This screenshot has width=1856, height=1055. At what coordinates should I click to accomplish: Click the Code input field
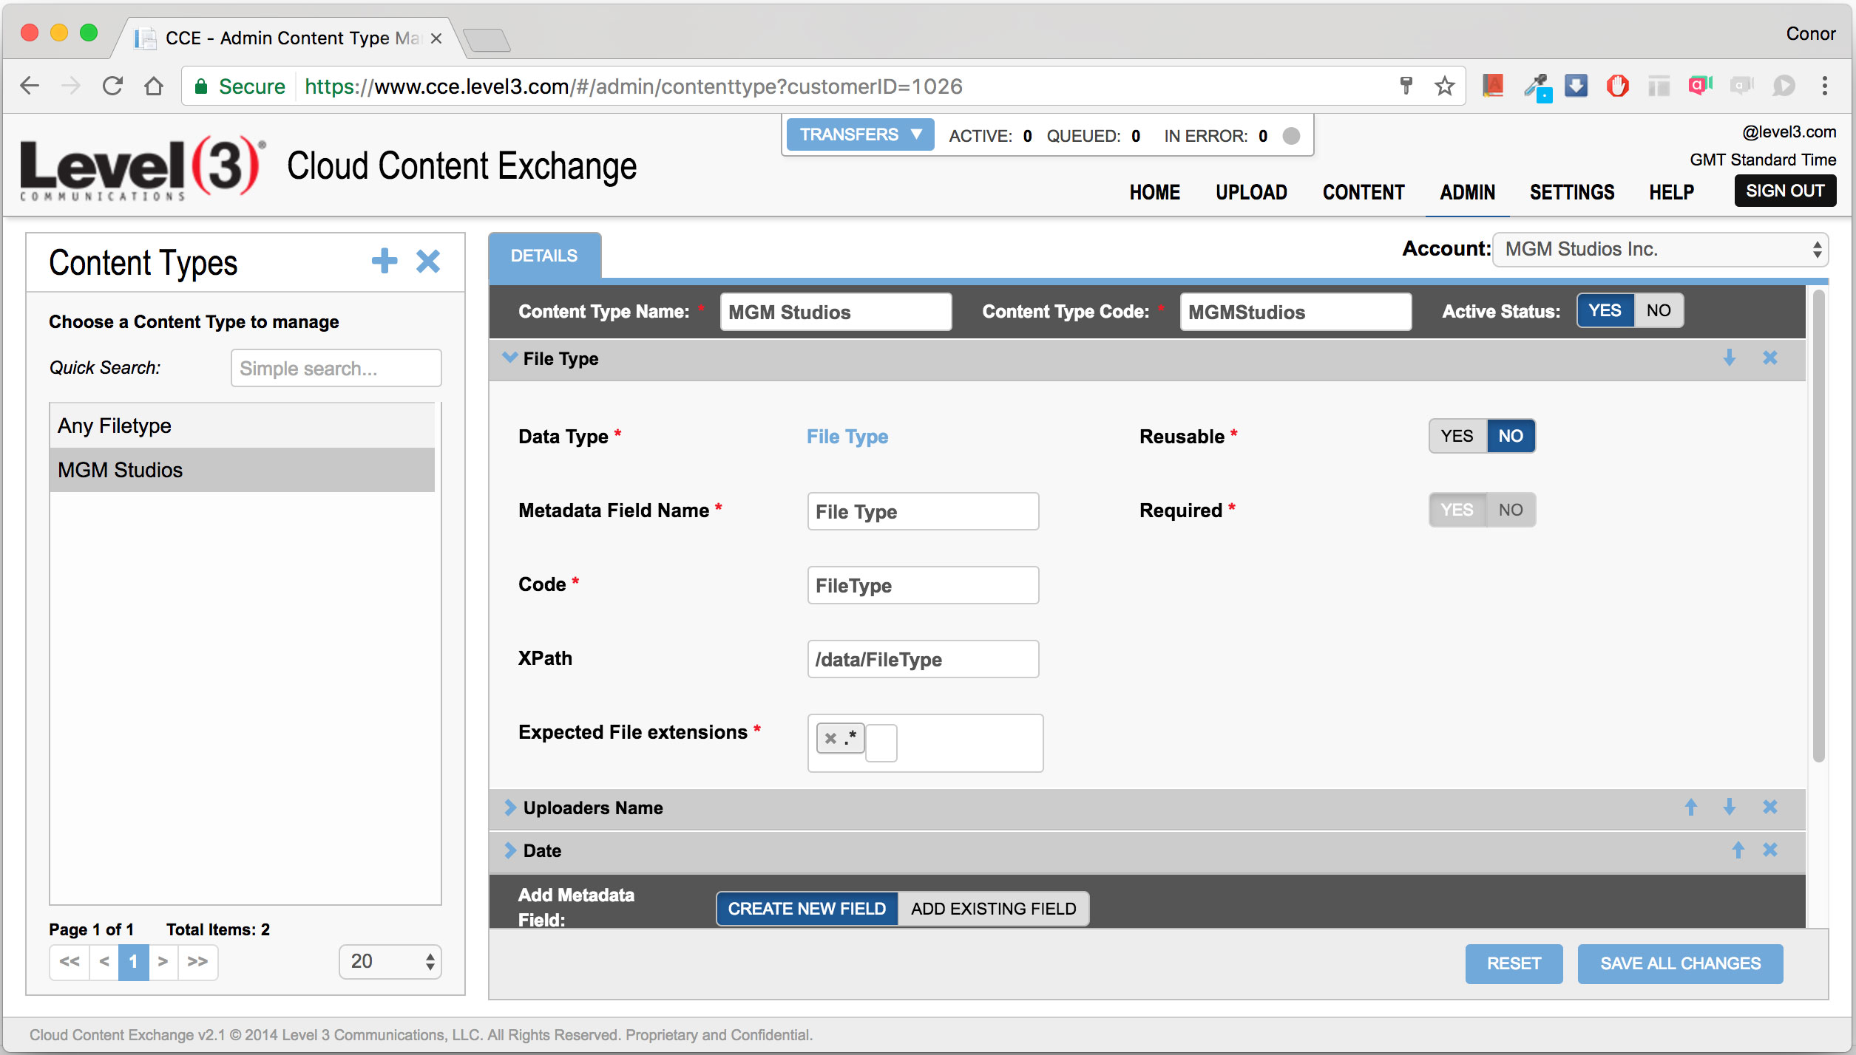[x=923, y=585]
